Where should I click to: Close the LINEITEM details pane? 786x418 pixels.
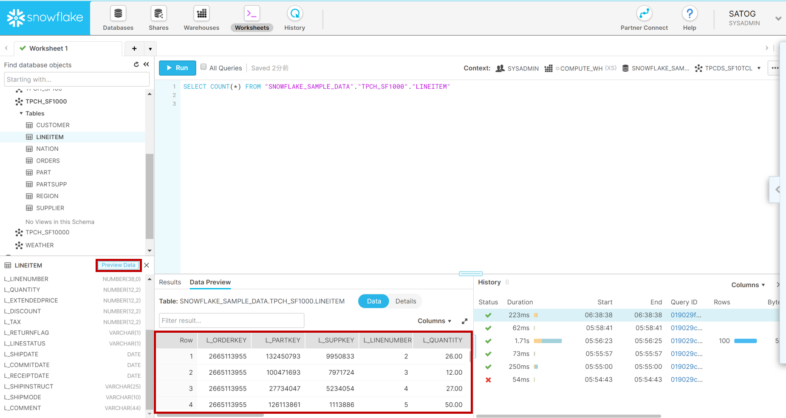147,265
